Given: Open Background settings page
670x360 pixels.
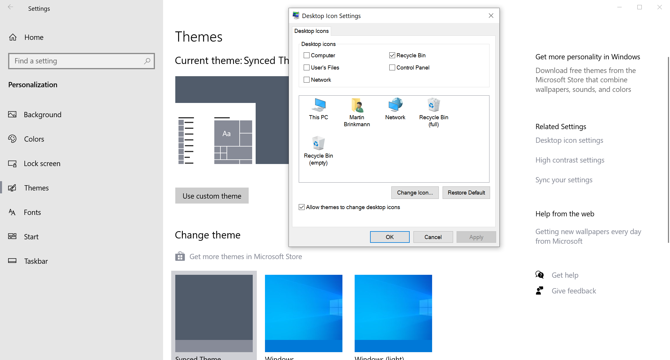Looking at the screenshot, I should pyautogui.click(x=43, y=114).
